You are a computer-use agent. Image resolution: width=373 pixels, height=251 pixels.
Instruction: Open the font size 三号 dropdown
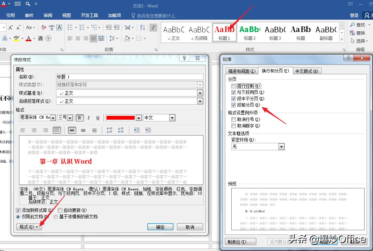click(70, 117)
